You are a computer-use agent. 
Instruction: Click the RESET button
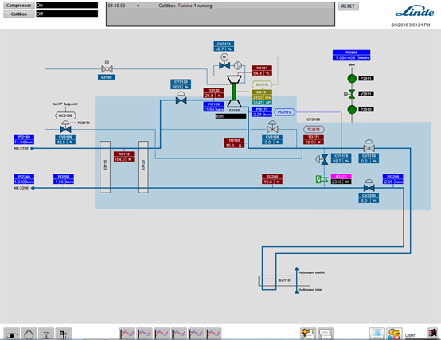[348, 6]
